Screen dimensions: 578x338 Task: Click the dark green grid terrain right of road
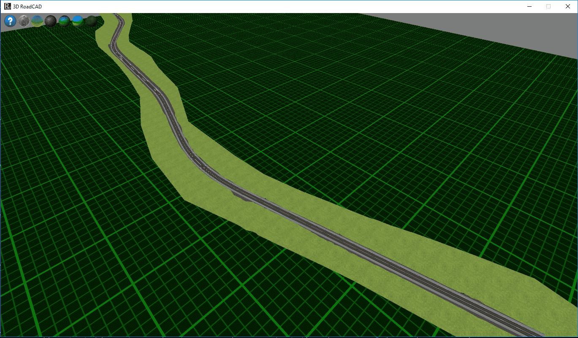coord(380,126)
